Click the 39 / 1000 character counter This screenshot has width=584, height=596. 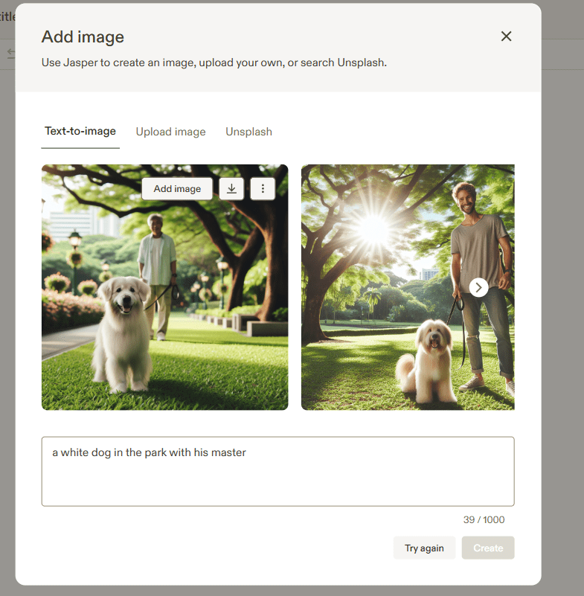point(484,520)
